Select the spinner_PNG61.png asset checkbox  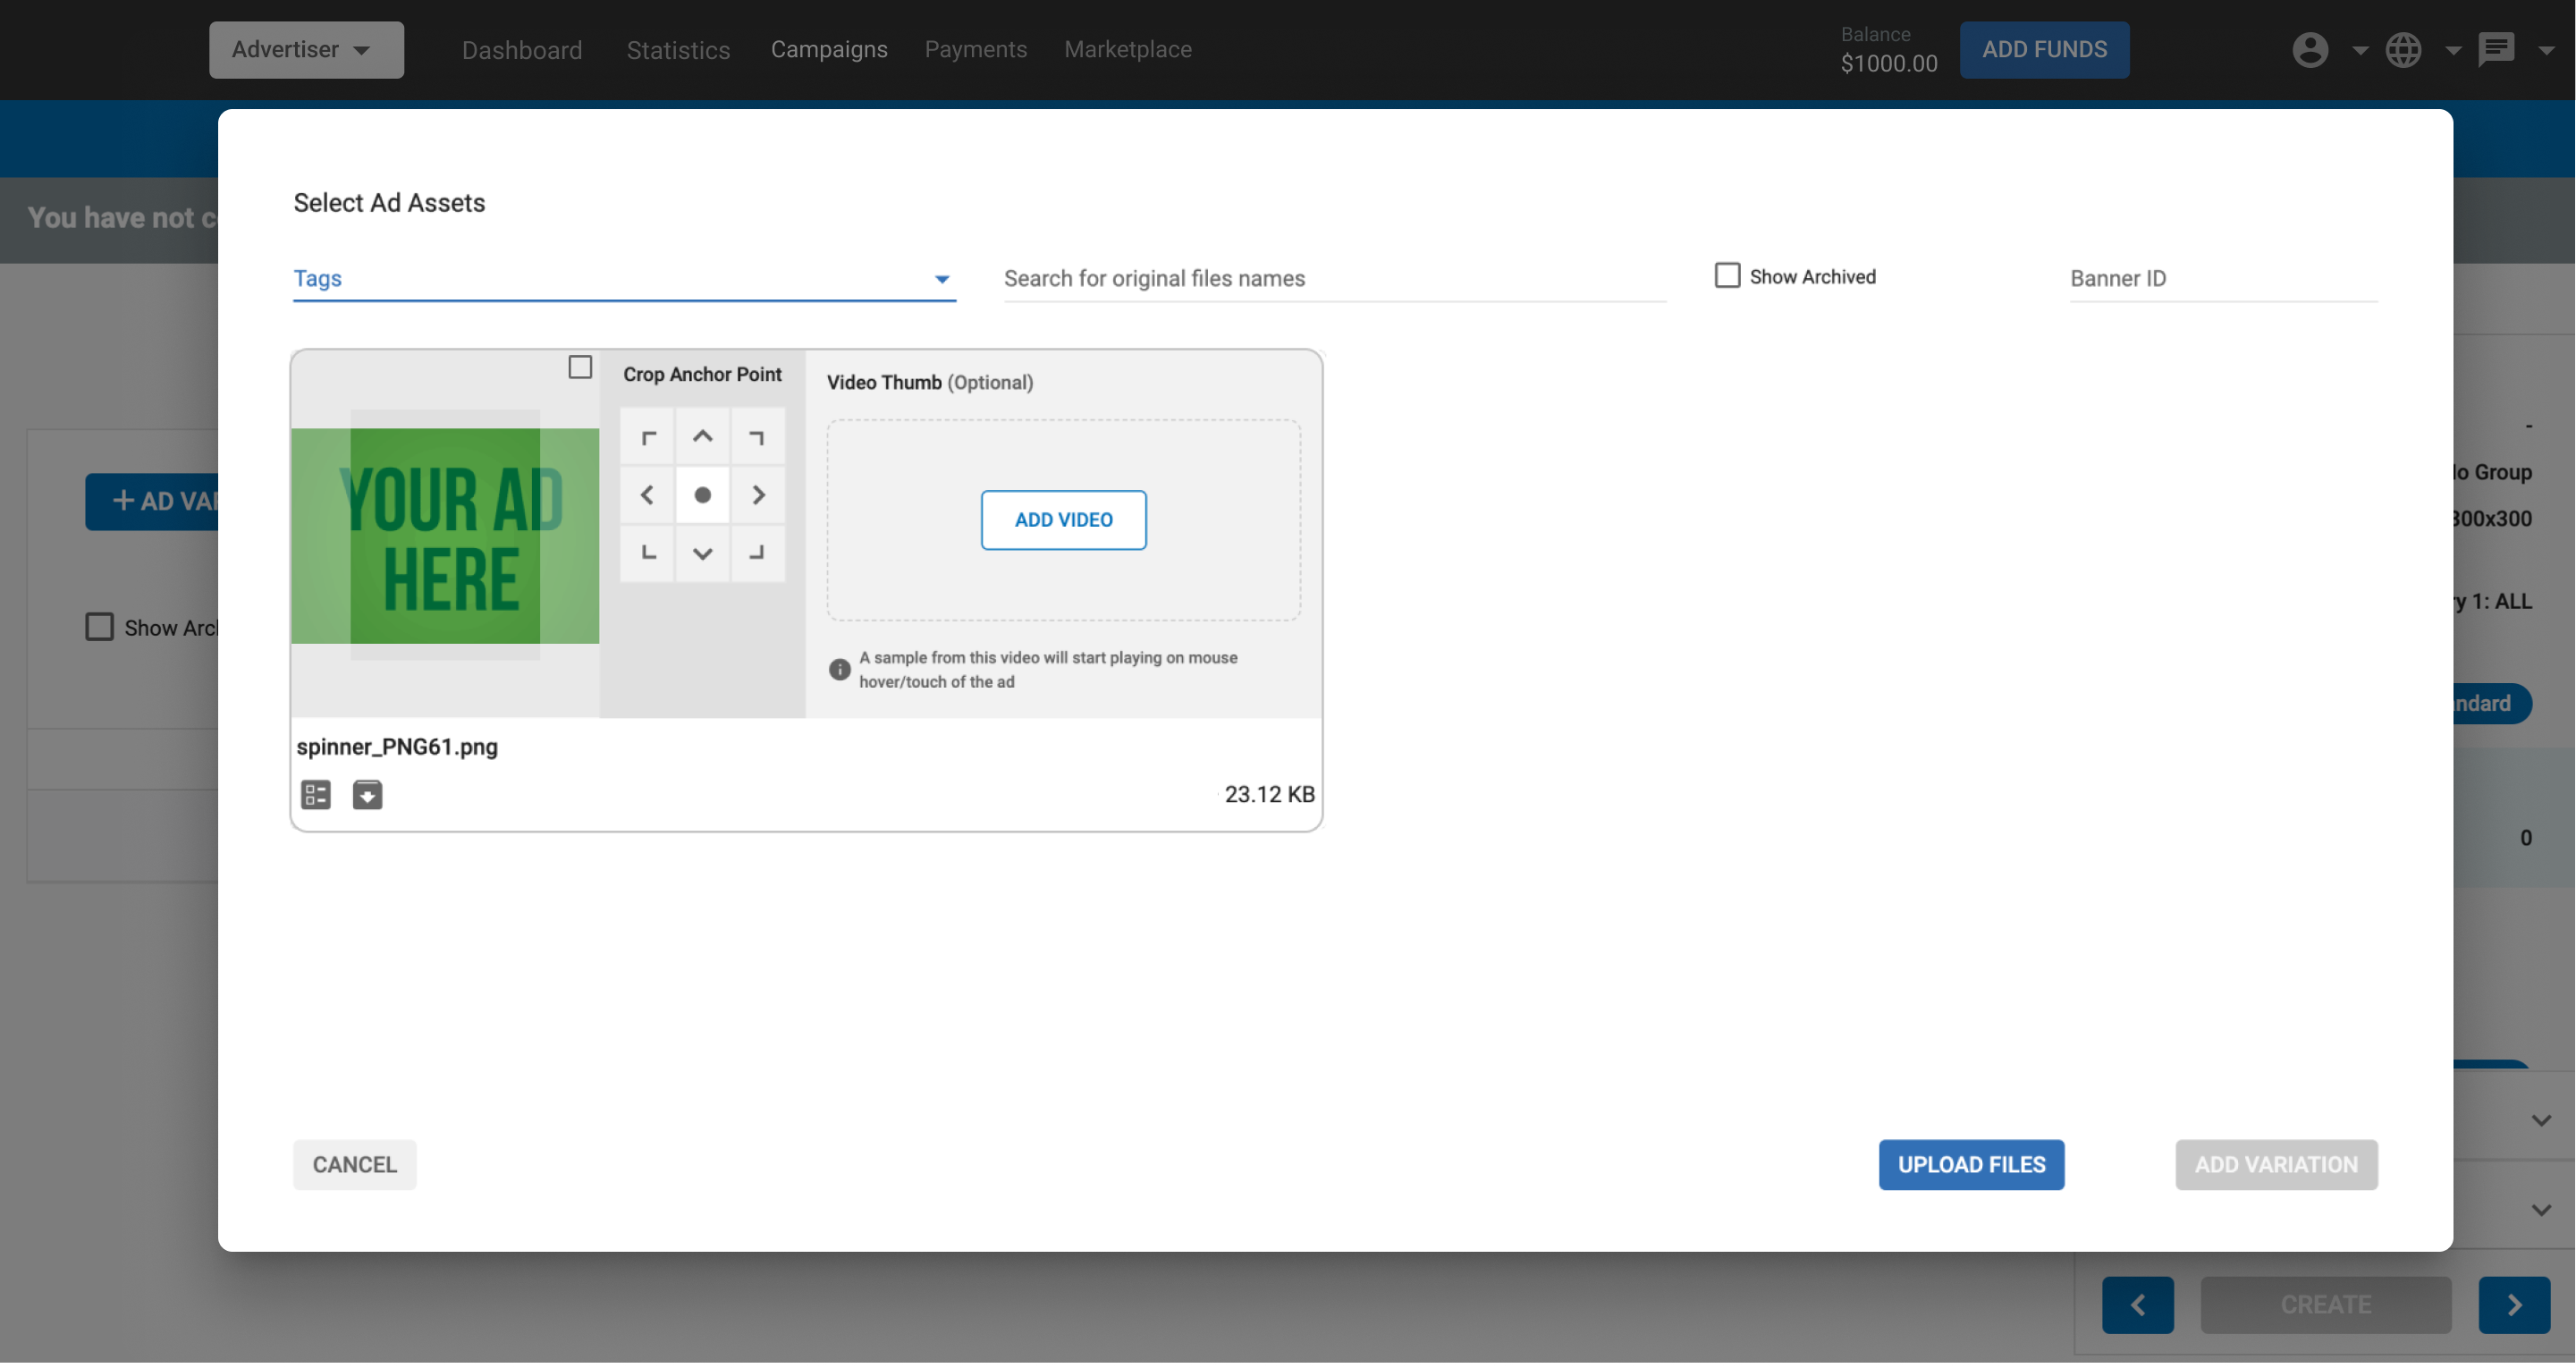pyautogui.click(x=580, y=367)
